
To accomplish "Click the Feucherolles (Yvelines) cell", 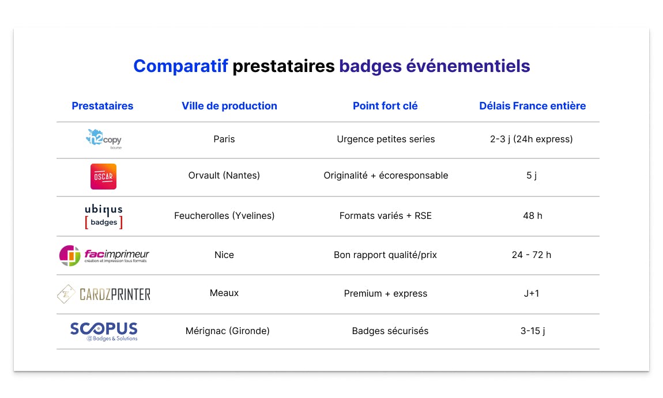I will pyautogui.click(x=224, y=216).
